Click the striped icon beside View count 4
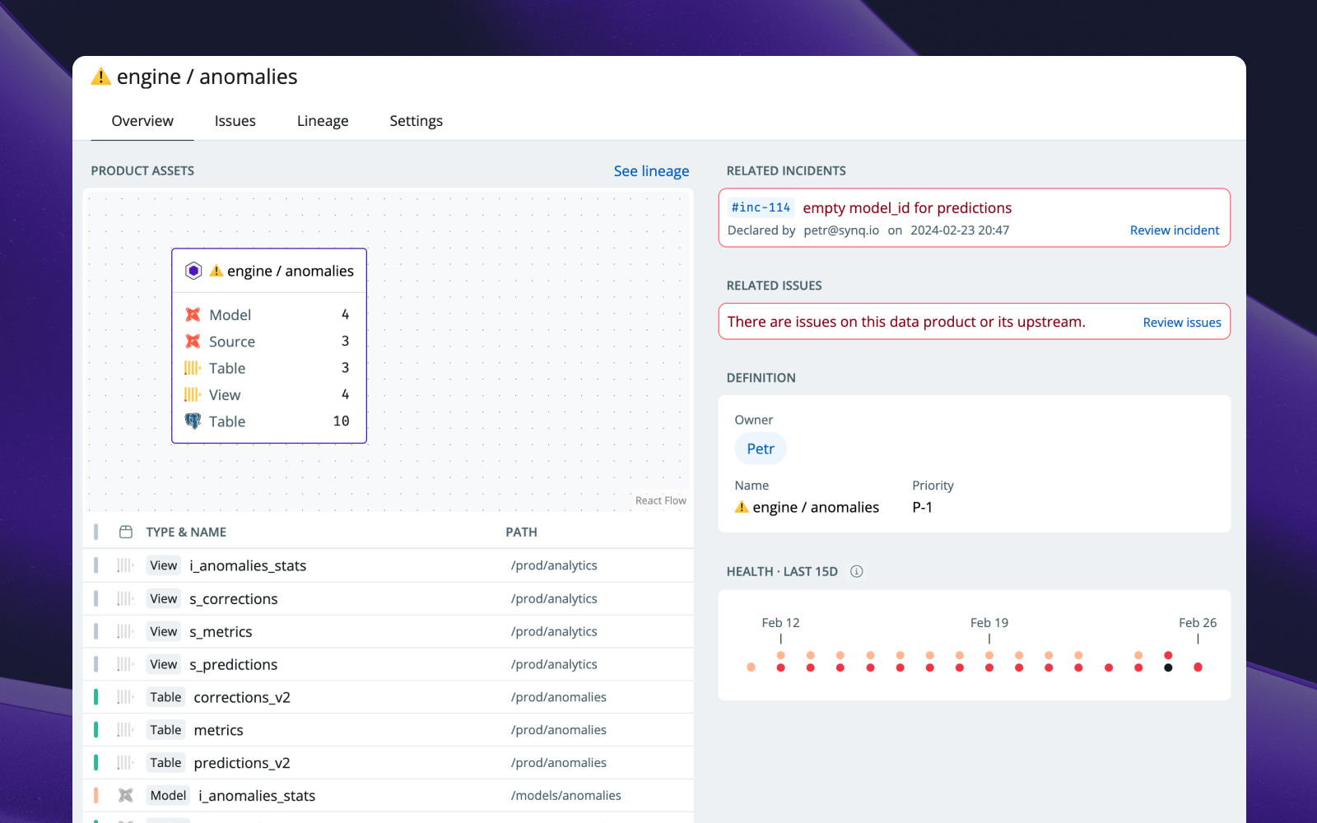This screenshot has width=1317, height=823. click(193, 394)
